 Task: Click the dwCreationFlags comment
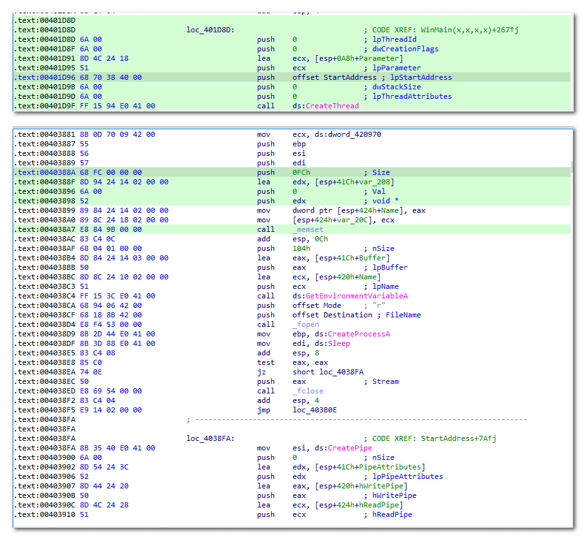tap(405, 49)
